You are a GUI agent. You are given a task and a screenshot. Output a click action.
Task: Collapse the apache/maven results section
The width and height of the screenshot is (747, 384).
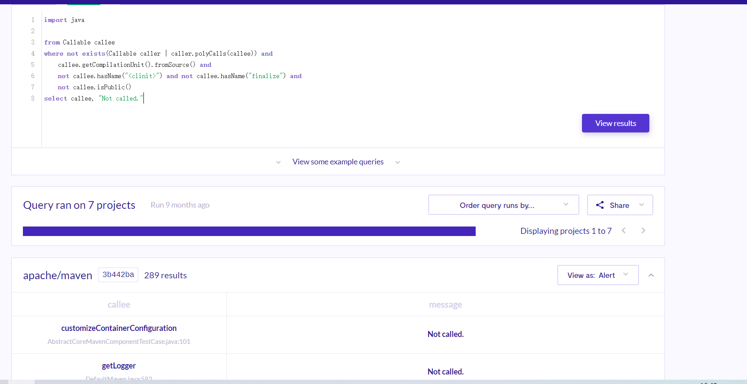(x=651, y=275)
